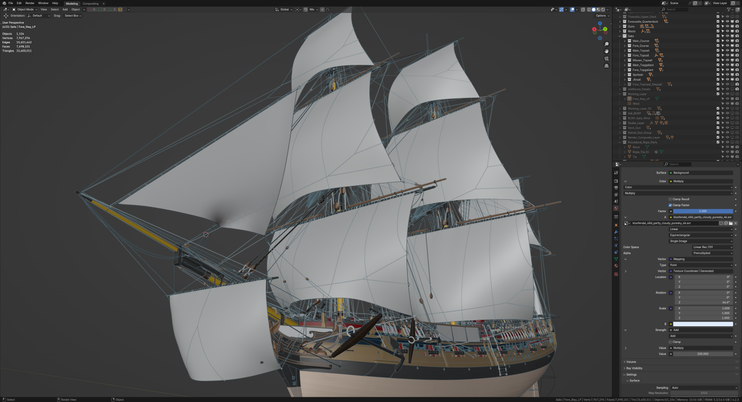The image size is (742, 402).
Task: Open the viewport Object menu
Action: coord(76,9)
